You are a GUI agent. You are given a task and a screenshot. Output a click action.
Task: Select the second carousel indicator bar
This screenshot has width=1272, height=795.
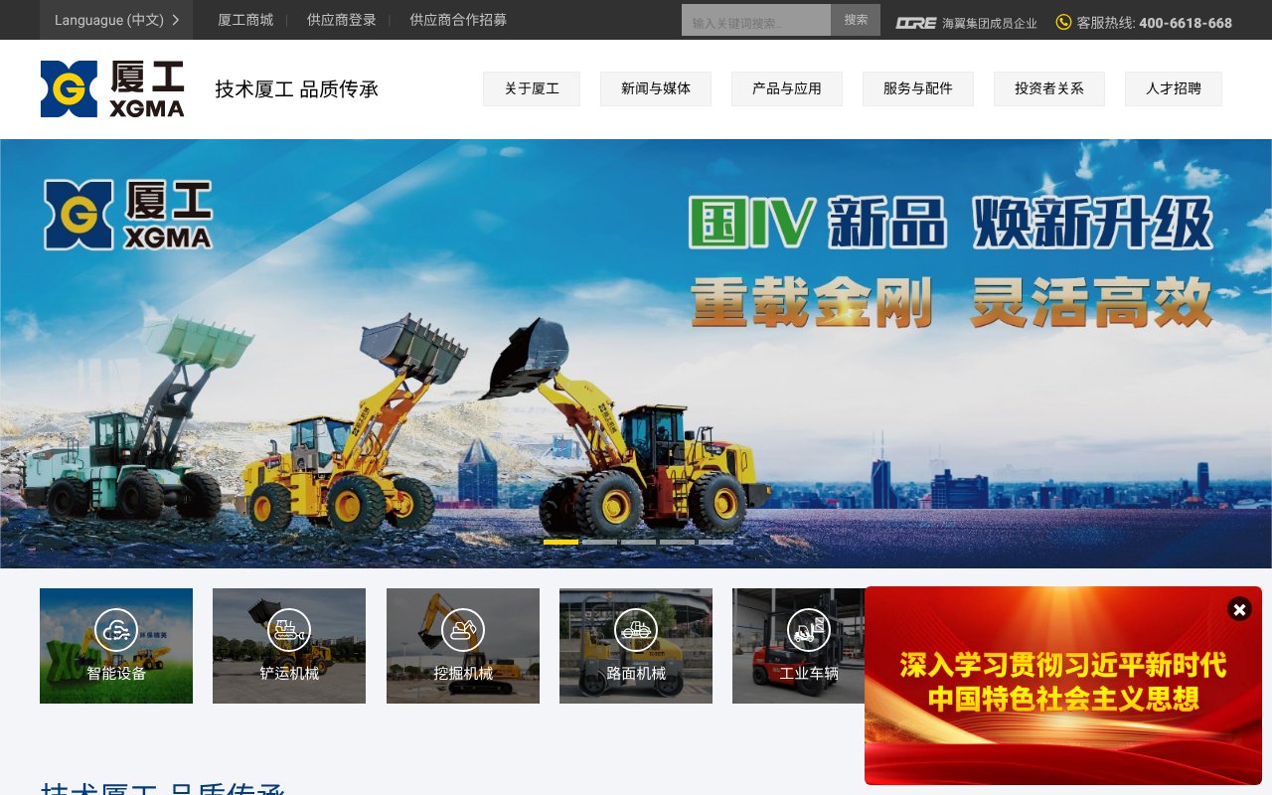(599, 543)
